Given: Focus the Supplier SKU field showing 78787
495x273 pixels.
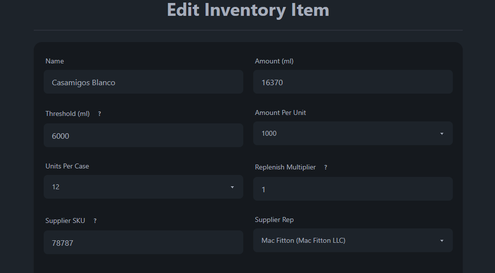Looking at the screenshot, I should coord(143,242).
